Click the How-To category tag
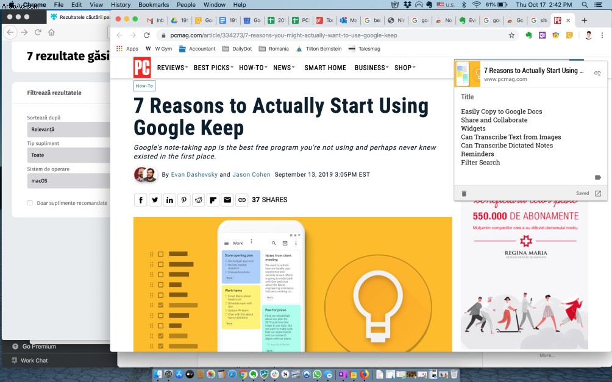 click(x=144, y=86)
